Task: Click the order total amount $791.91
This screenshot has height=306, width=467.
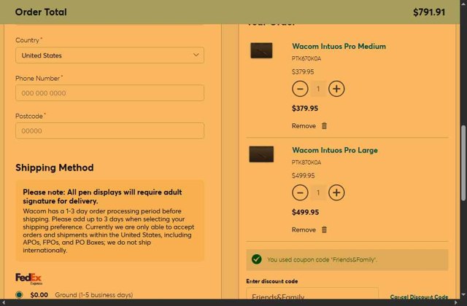Action: (x=429, y=12)
